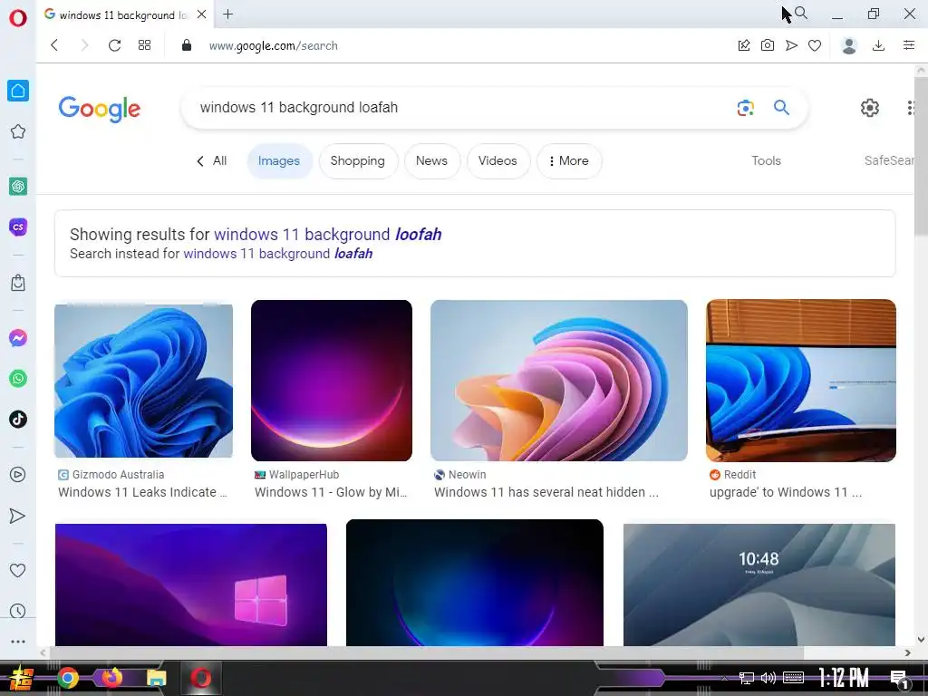
Task: Open WallpaperHub Glow wallpaper thumbnail
Action: click(332, 381)
